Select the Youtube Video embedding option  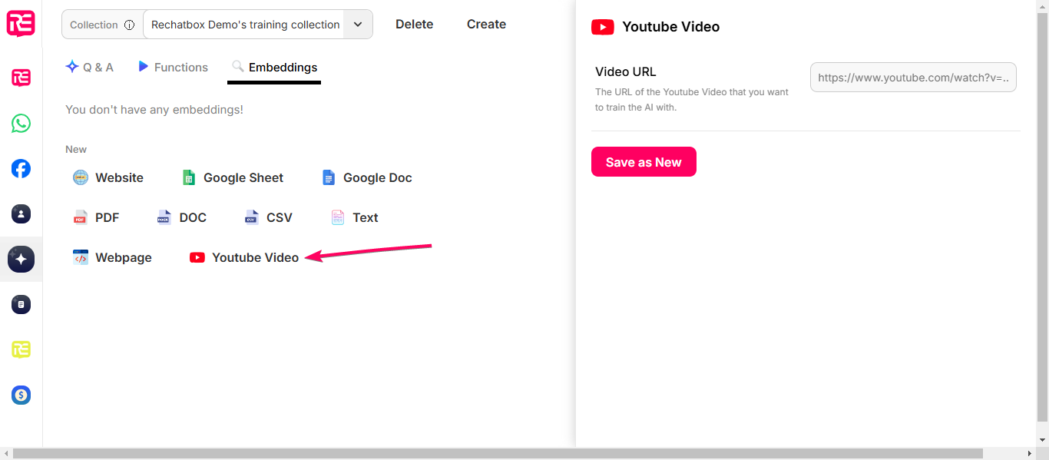coord(244,257)
